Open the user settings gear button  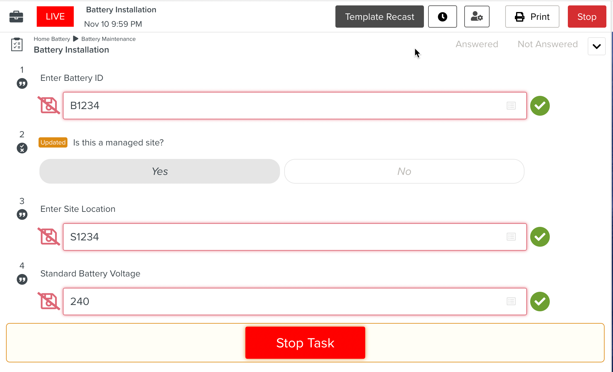pyautogui.click(x=477, y=17)
